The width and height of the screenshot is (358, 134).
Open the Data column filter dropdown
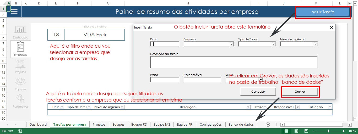62,107
